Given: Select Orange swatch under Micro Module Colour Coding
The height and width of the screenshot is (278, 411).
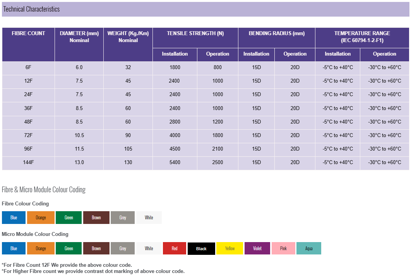Looking at the screenshot, I should coord(41,248).
